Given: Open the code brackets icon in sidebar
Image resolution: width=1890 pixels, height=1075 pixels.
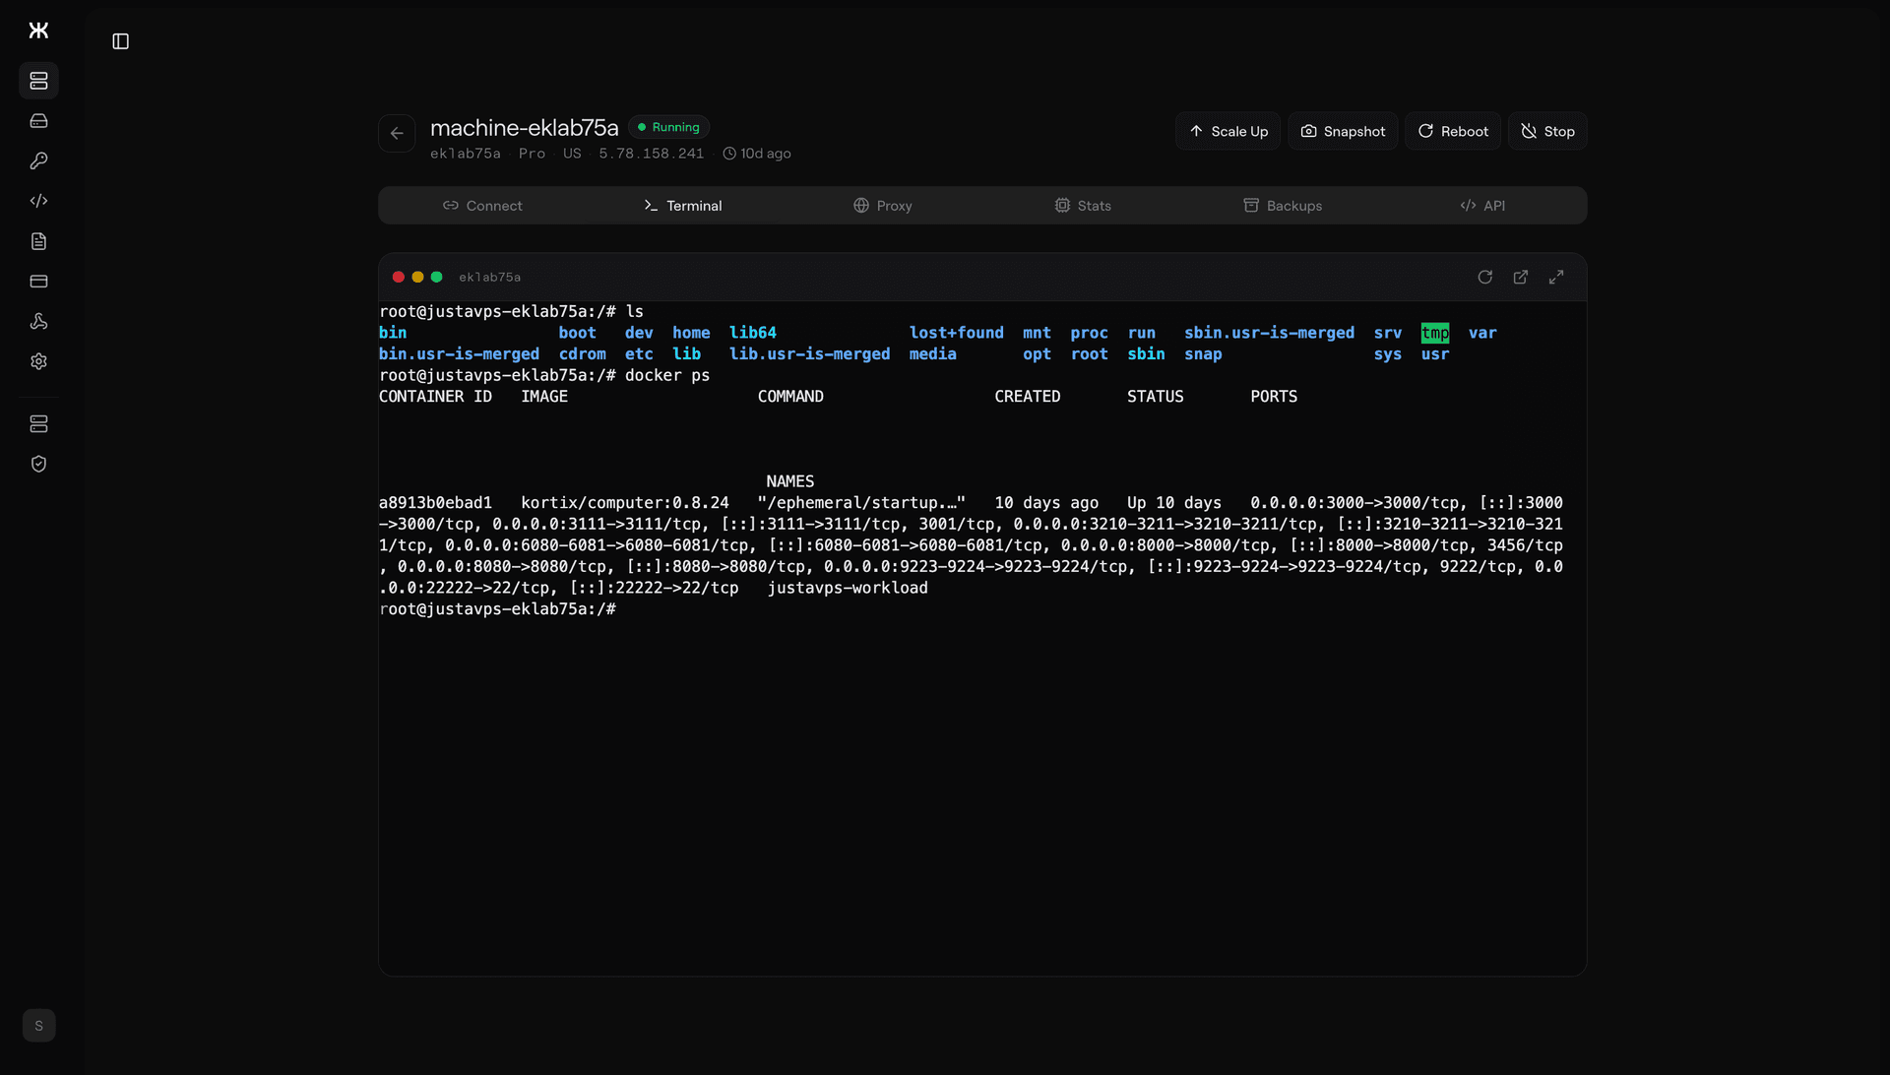Looking at the screenshot, I should (x=38, y=201).
